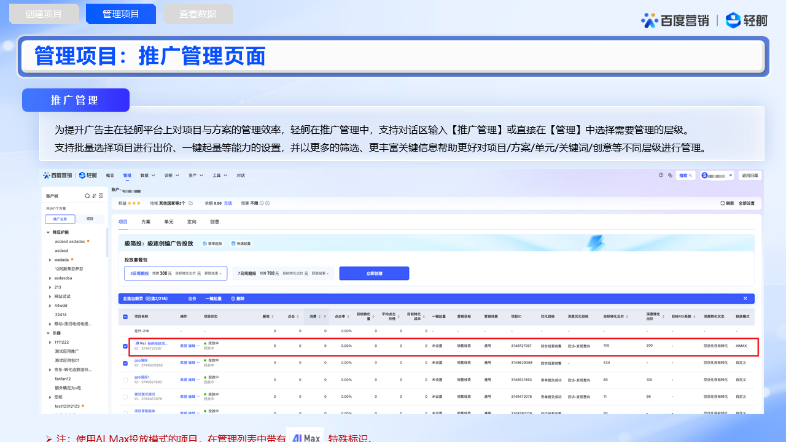The height and width of the screenshot is (442, 786).
Task: Check the gpp强投1 row checkbox
Action: (x=125, y=380)
